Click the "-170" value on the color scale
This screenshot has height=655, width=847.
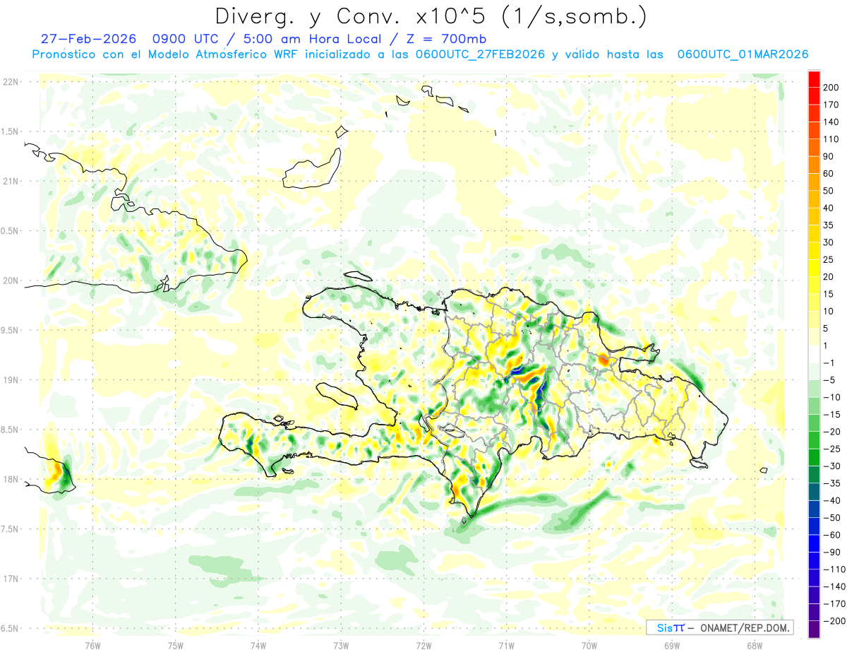pyautogui.click(x=834, y=604)
